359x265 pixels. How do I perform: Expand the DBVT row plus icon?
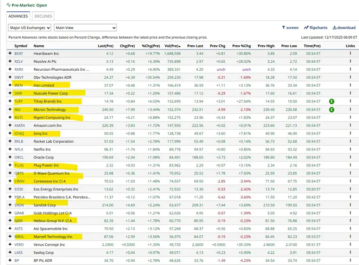pos(10,77)
